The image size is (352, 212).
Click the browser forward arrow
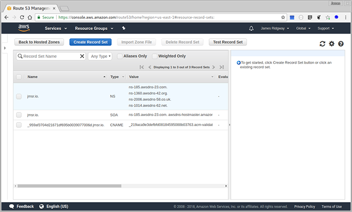pos(14,17)
